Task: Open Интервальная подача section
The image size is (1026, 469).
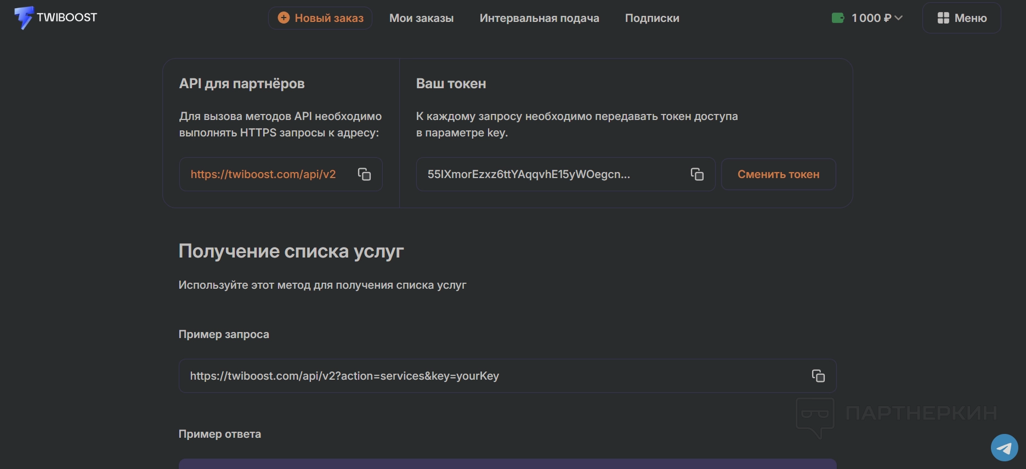Action: pyautogui.click(x=539, y=18)
